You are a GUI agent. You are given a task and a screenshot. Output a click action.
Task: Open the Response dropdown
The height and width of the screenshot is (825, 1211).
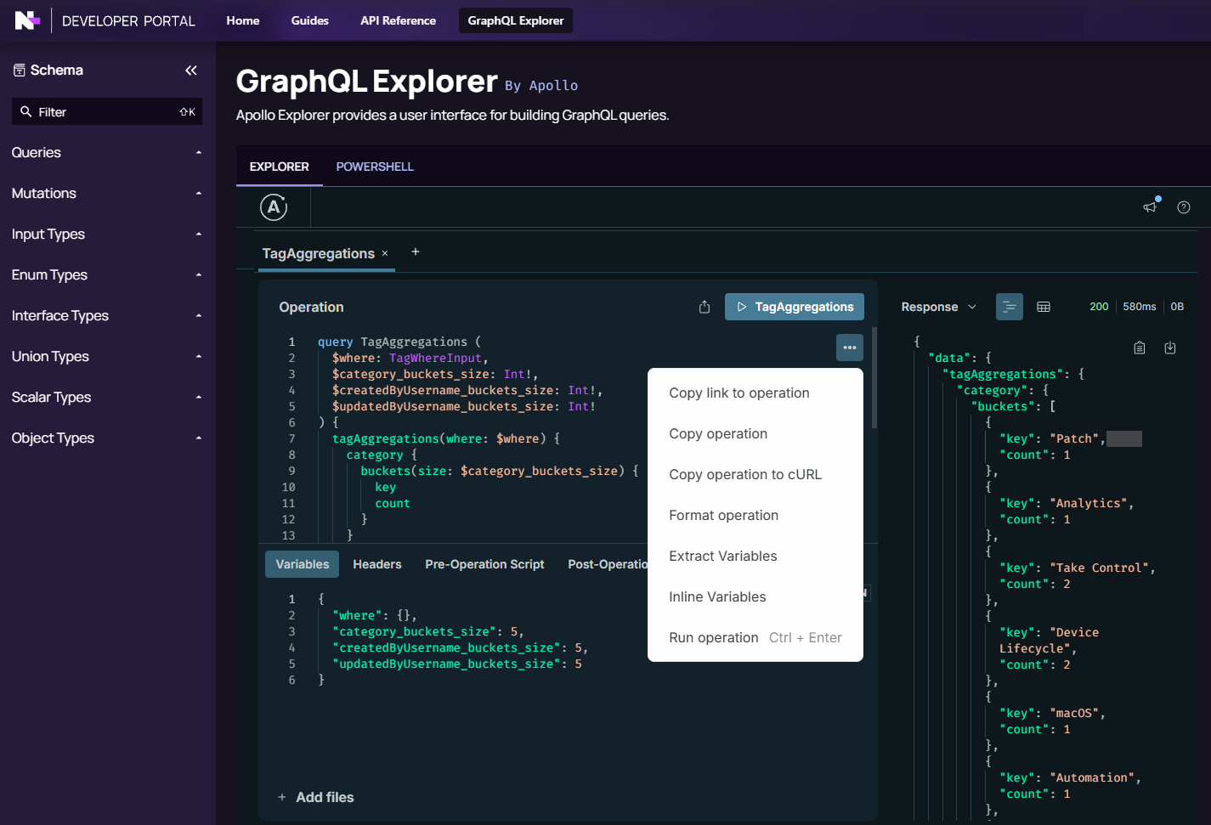coord(939,307)
